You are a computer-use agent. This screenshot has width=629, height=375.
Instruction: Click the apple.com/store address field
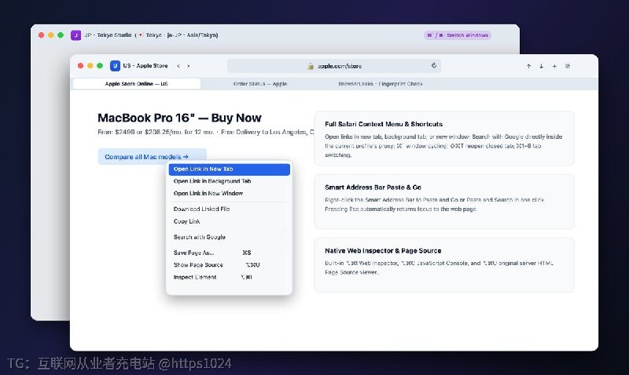334,66
